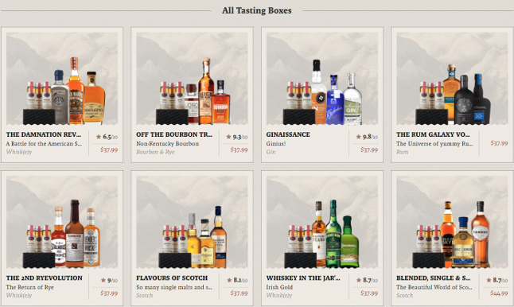The height and width of the screenshot is (307, 514).
Task: Click Blended, Single & S... bottles image
Action: [x=452, y=222]
